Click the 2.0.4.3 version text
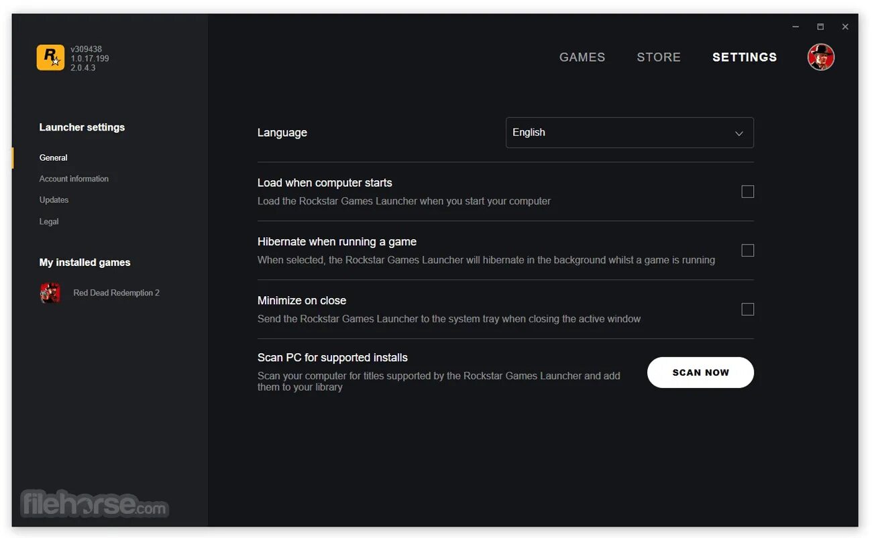 [83, 68]
